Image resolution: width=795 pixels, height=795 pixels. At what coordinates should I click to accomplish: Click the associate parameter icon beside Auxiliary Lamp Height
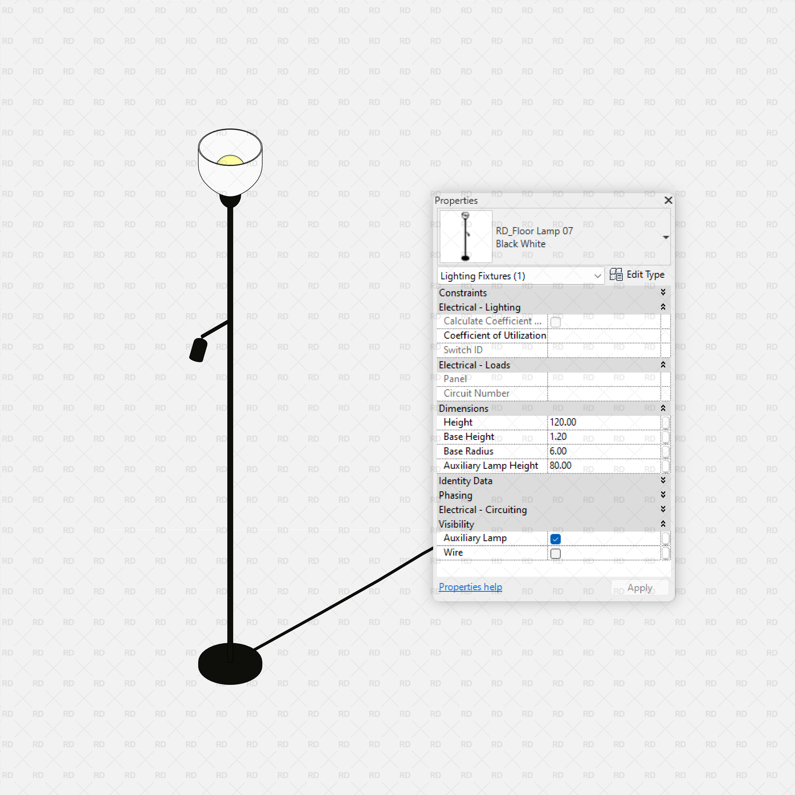click(x=665, y=466)
